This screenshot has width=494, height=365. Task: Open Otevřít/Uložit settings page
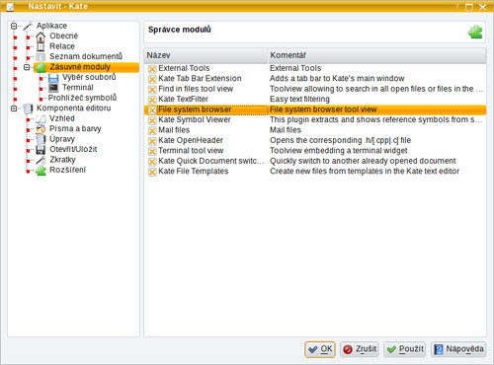(x=73, y=149)
